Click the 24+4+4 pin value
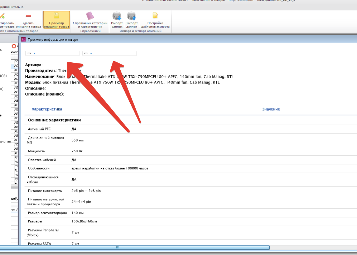This screenshot has height=255, width=357. point(81,202)
